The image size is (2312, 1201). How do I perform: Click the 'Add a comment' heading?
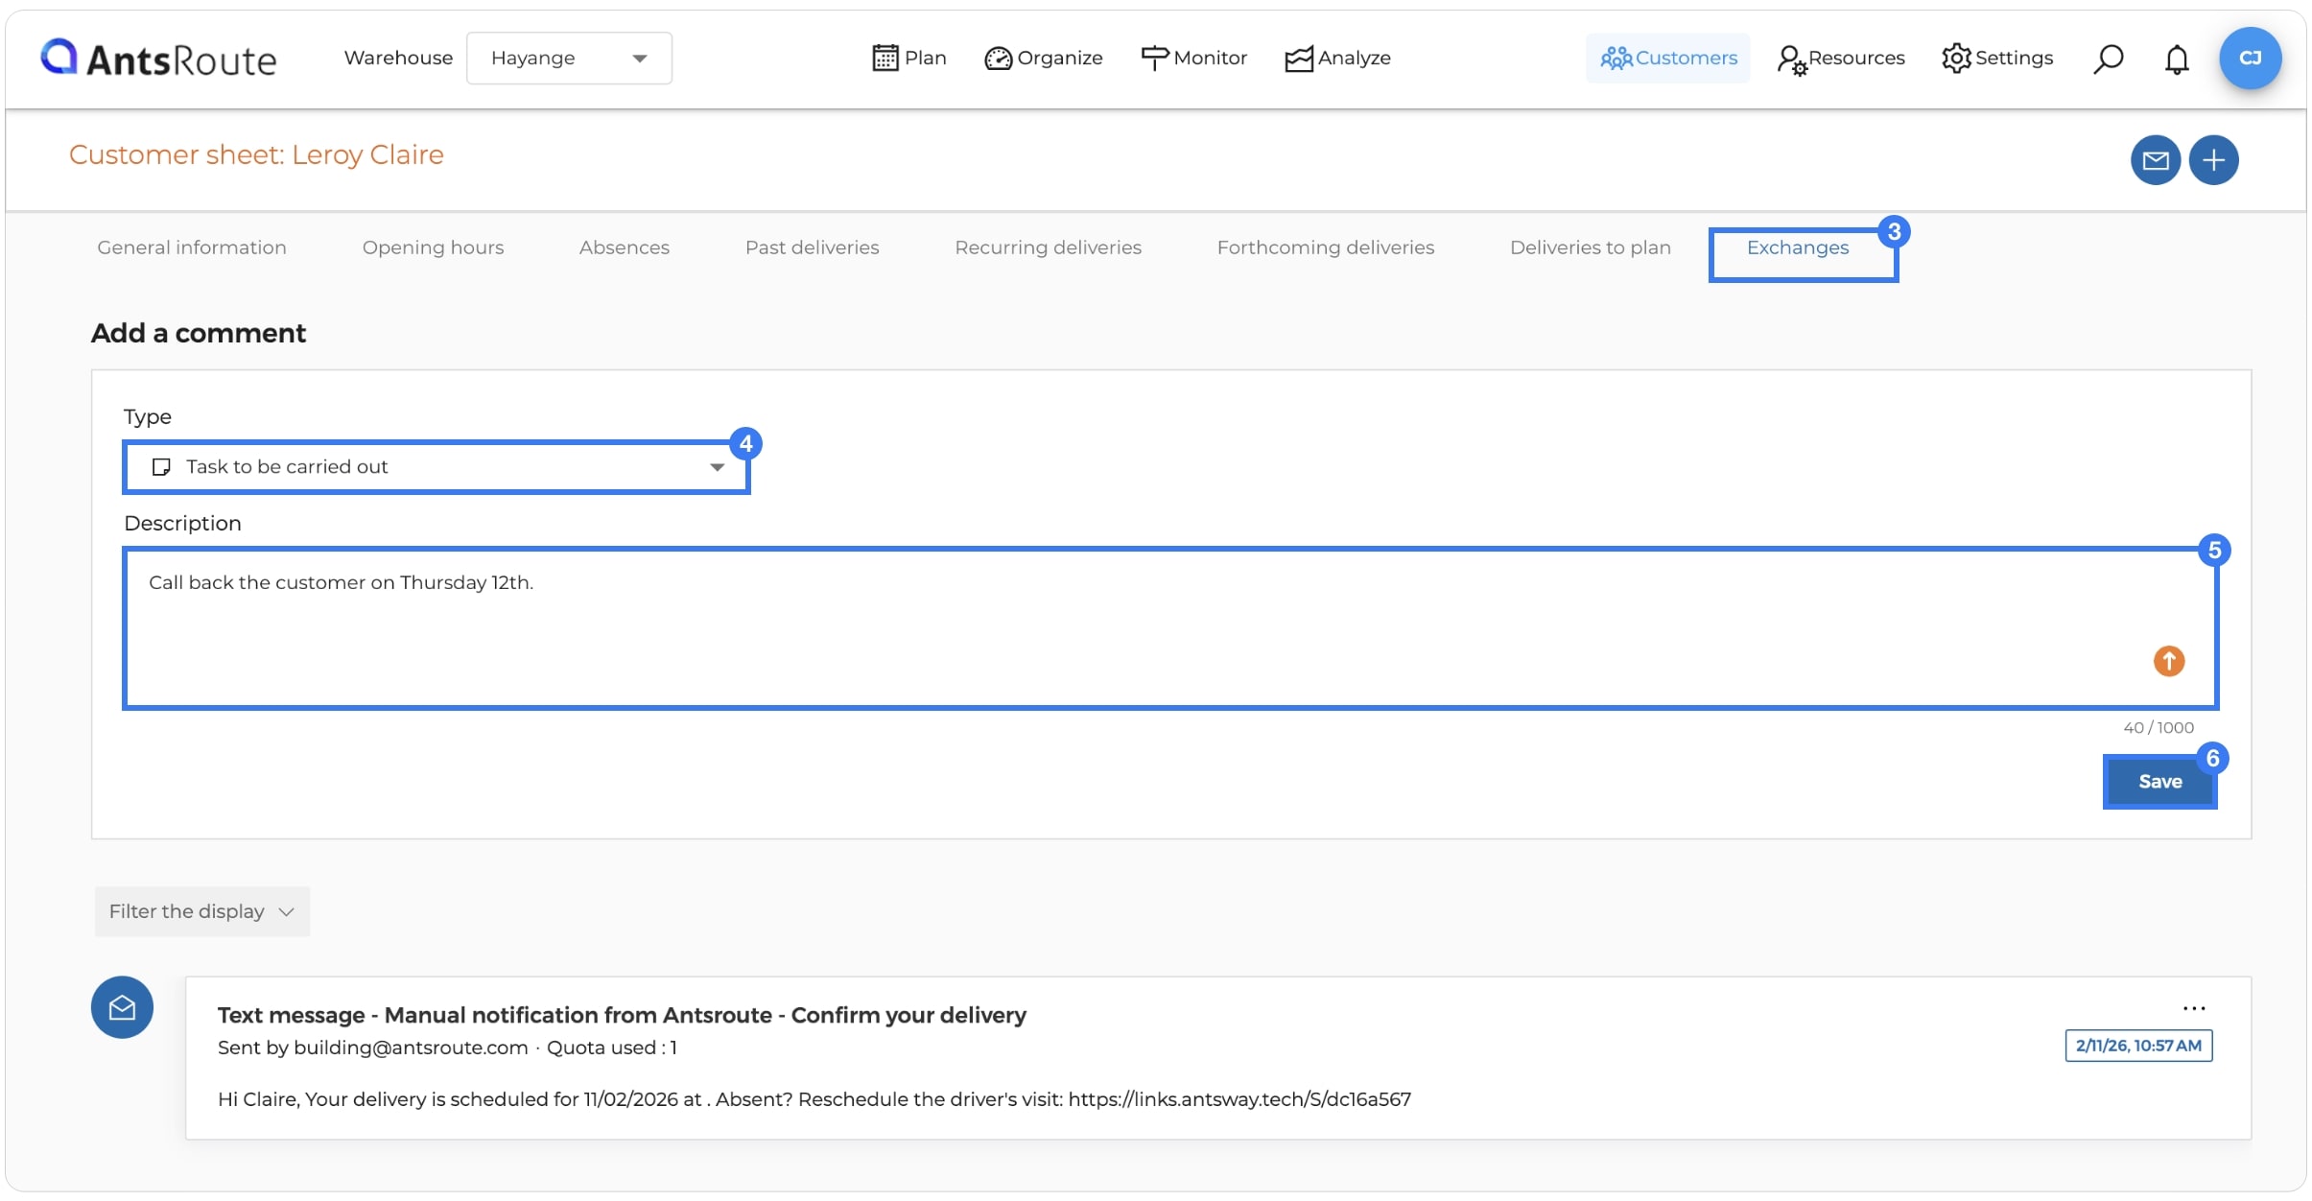[x=199, y=333]
